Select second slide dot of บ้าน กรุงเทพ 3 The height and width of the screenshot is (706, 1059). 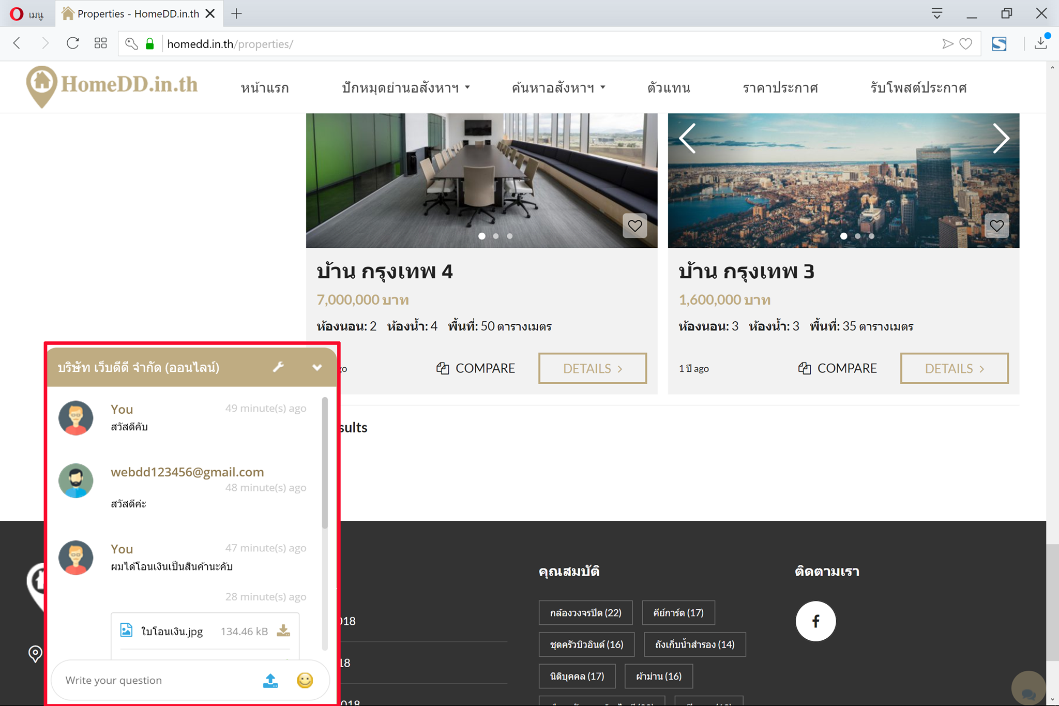pos(858,236)
